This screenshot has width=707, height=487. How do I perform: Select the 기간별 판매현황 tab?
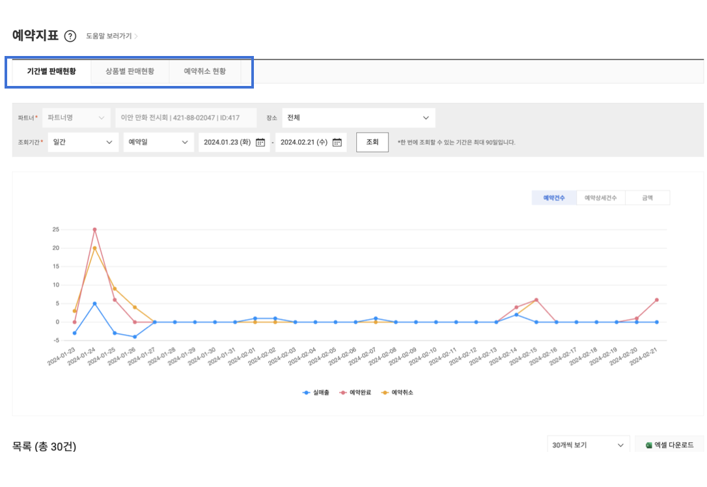pyautogui.click(x=51, y=72)
